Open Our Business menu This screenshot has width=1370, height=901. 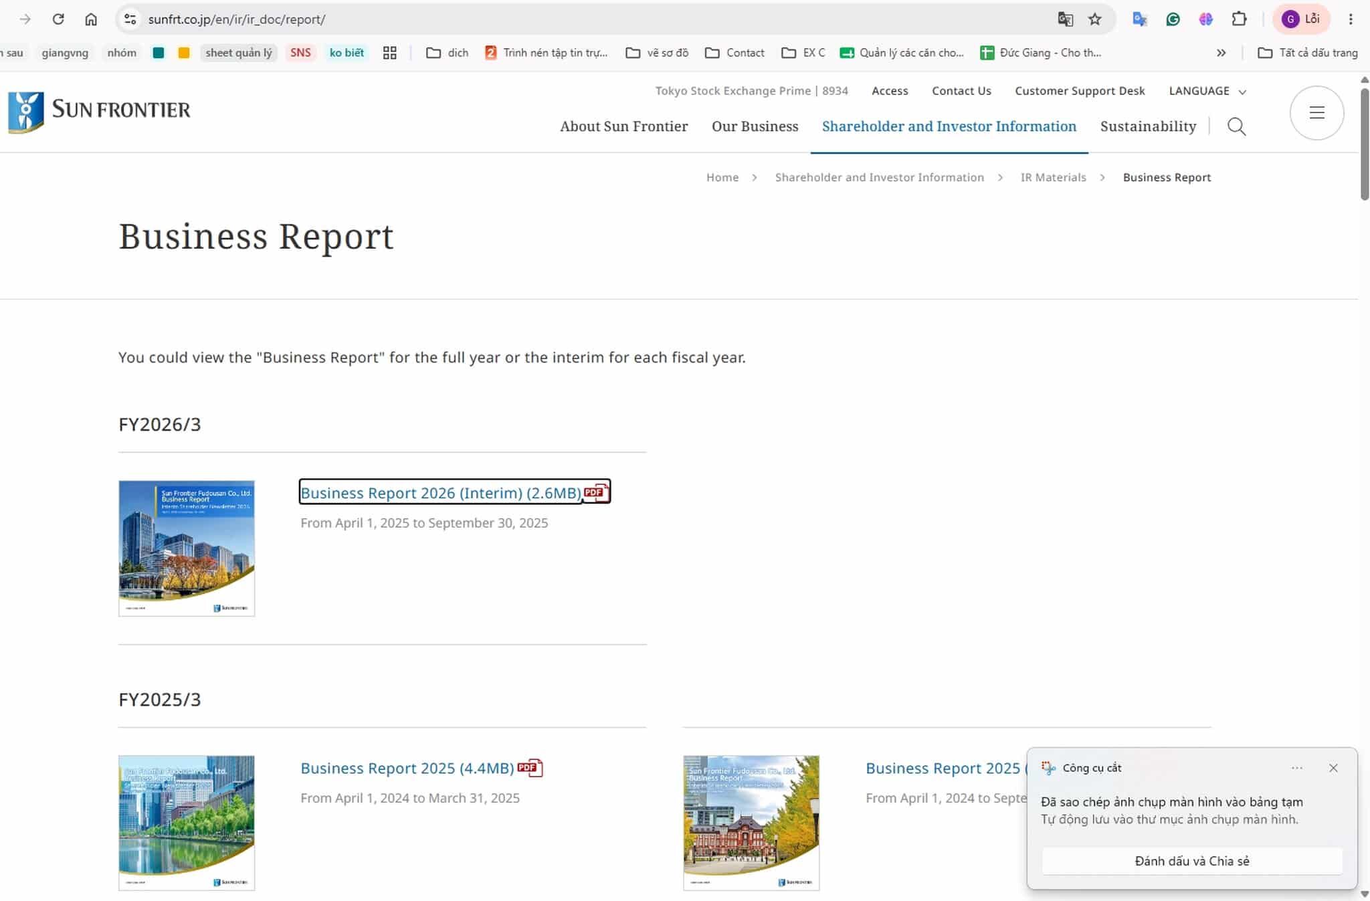(755, 126)
